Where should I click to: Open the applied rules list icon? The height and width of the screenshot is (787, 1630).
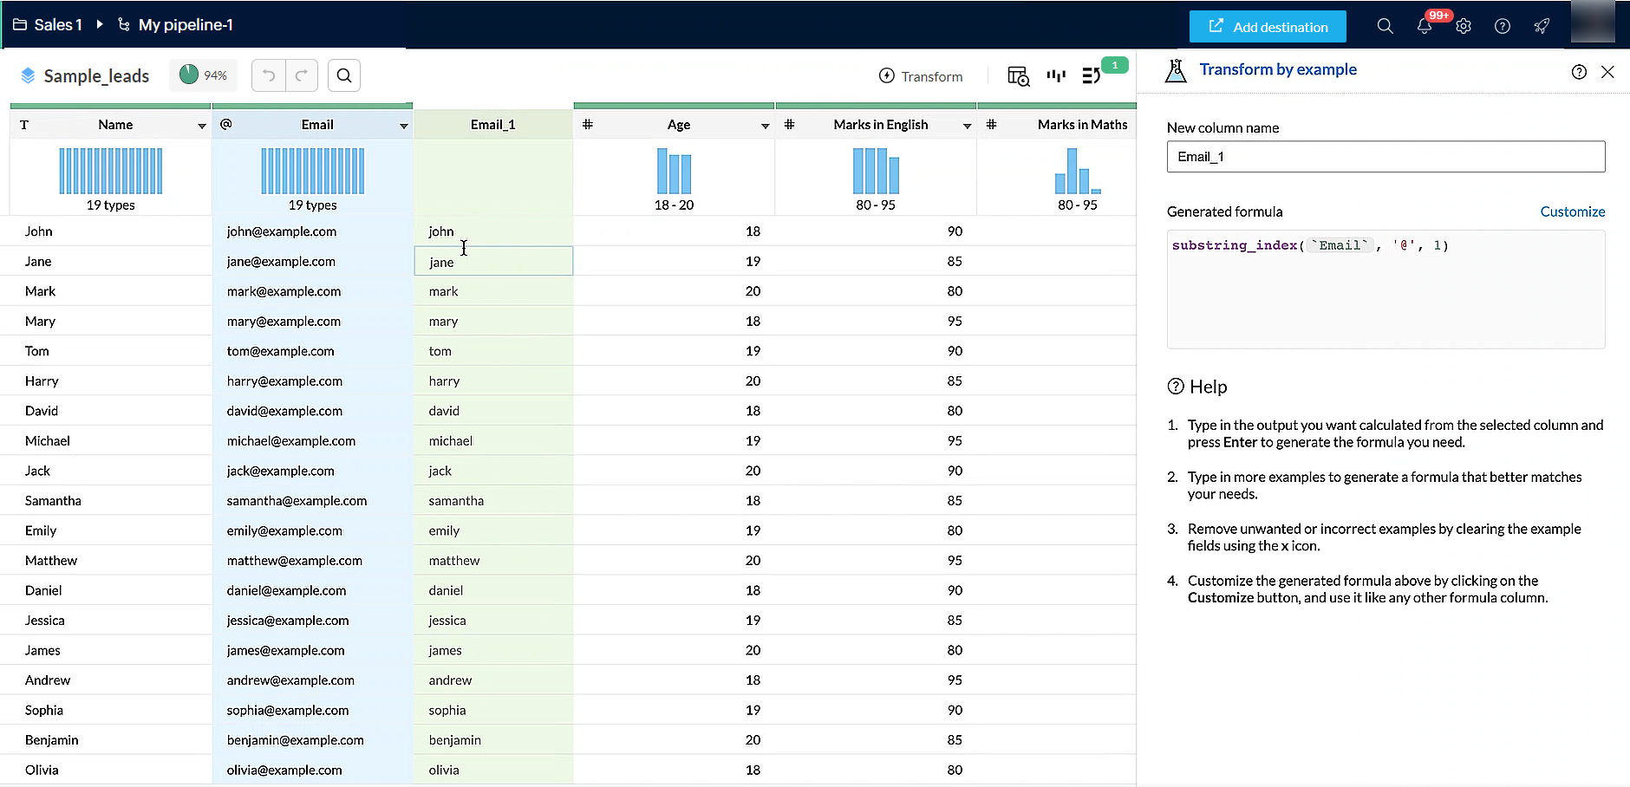point(1092,76)
